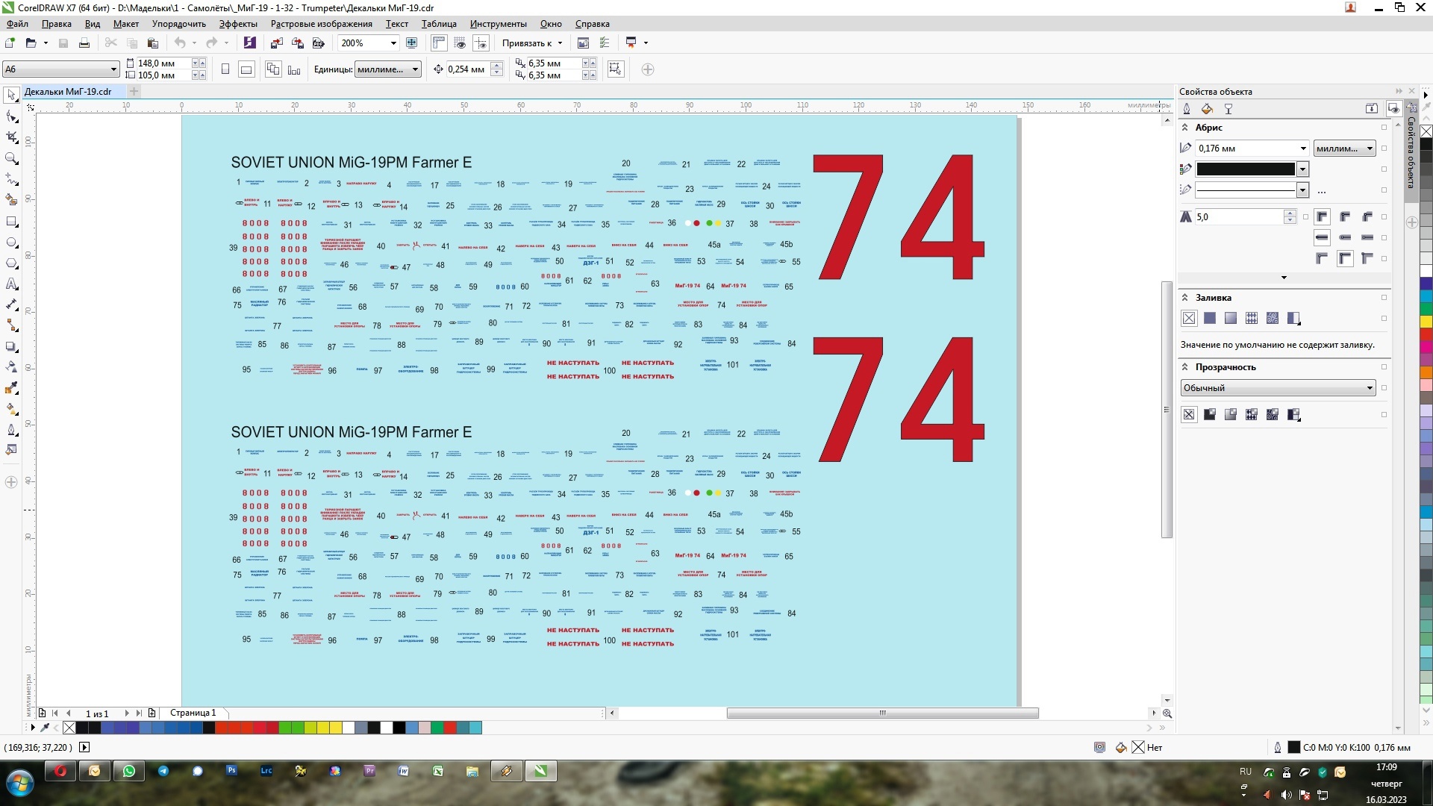This screenshot has width=1433, height=806.
Task: Open the A6 page size dropdown
Action: [x=113, y=69]
